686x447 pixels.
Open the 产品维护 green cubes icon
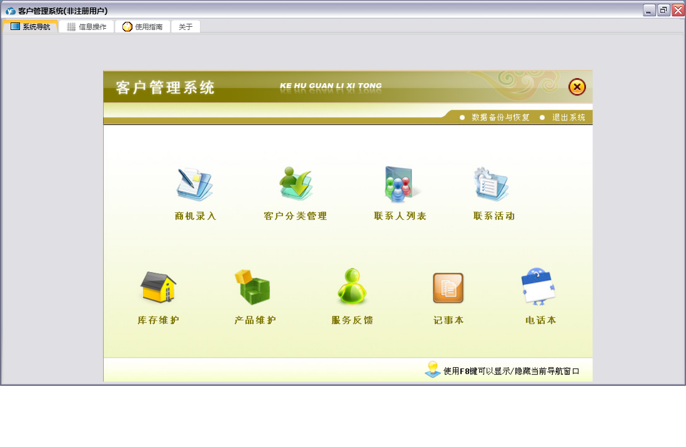click(x=252, y=287)
